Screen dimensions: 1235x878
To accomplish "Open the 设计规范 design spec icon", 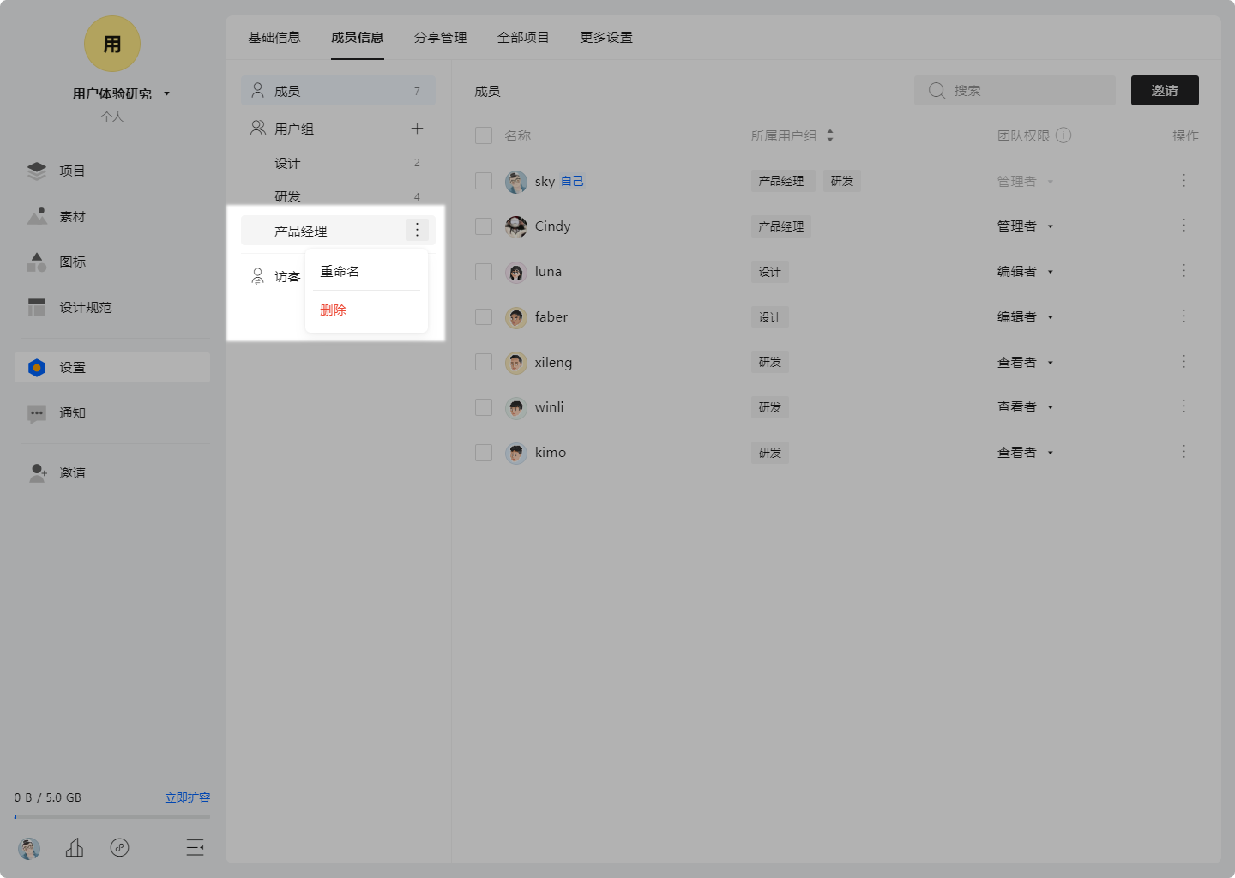I will 37,307.
